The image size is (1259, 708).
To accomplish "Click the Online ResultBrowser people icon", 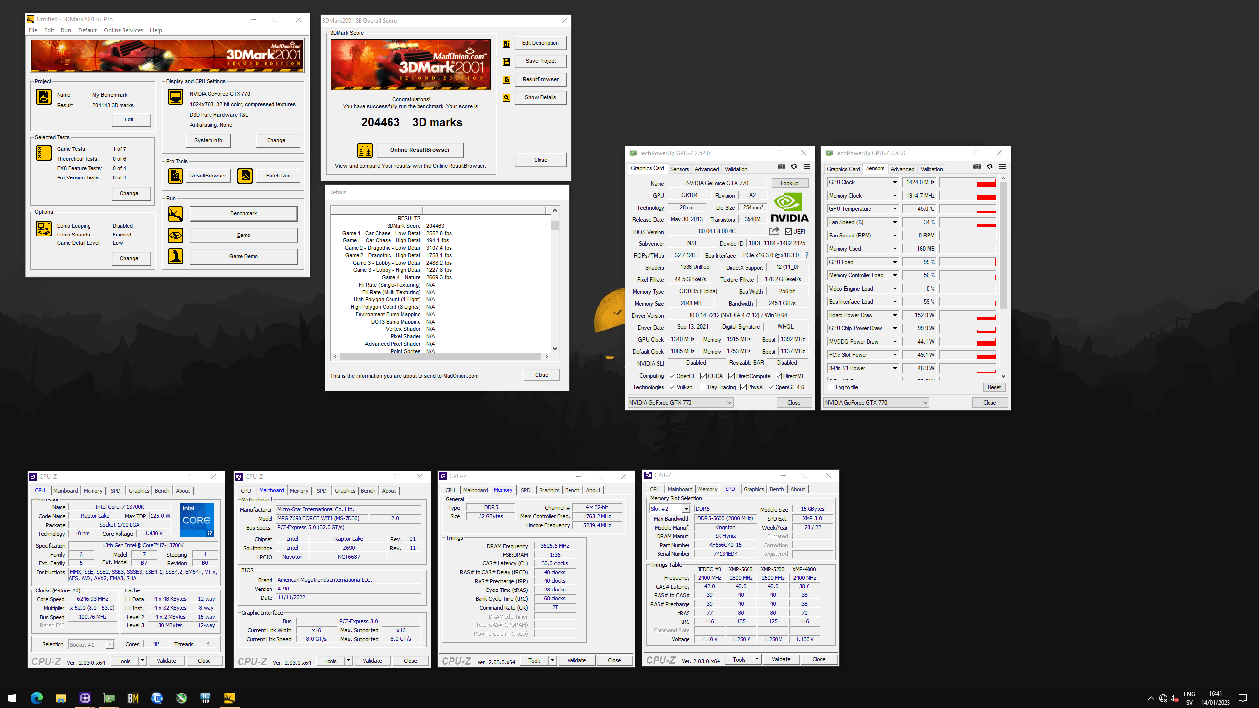I will 365,150.
